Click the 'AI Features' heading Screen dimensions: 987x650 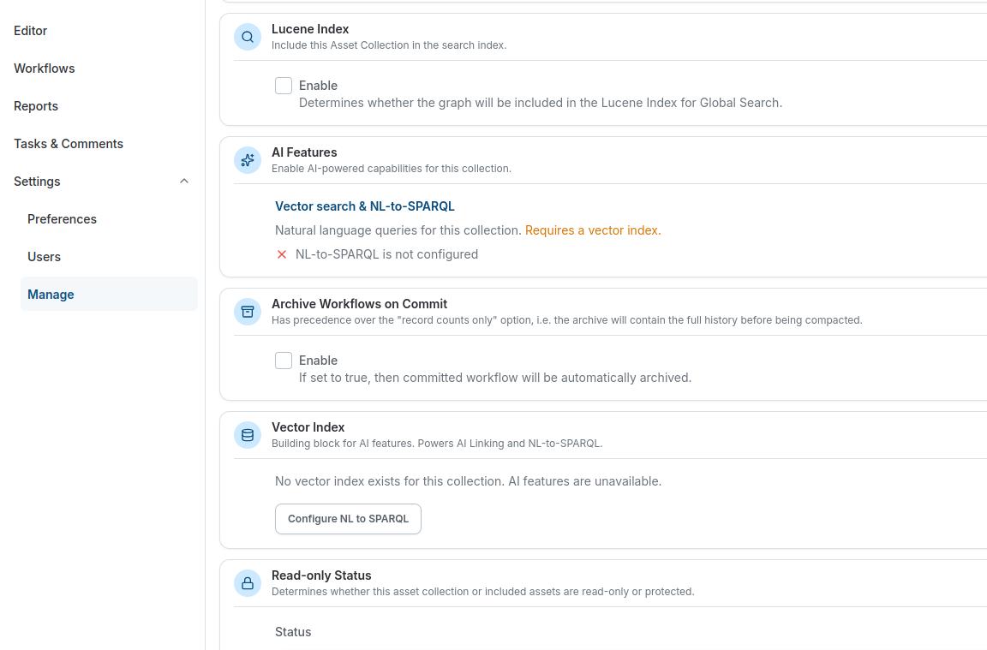(304, 152)
